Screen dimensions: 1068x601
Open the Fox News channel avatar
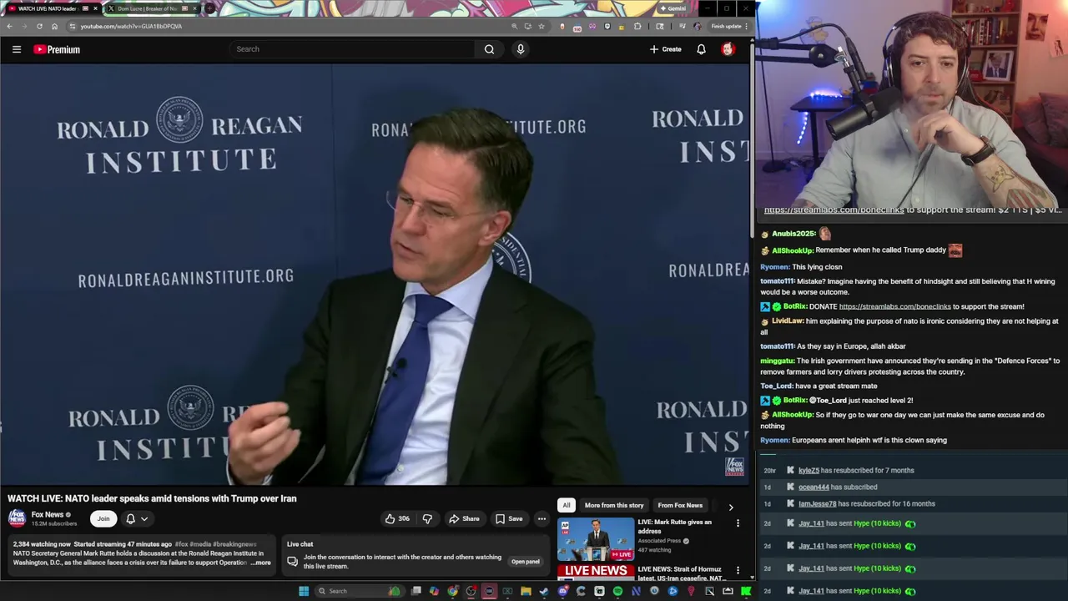[x=17, y=518]
